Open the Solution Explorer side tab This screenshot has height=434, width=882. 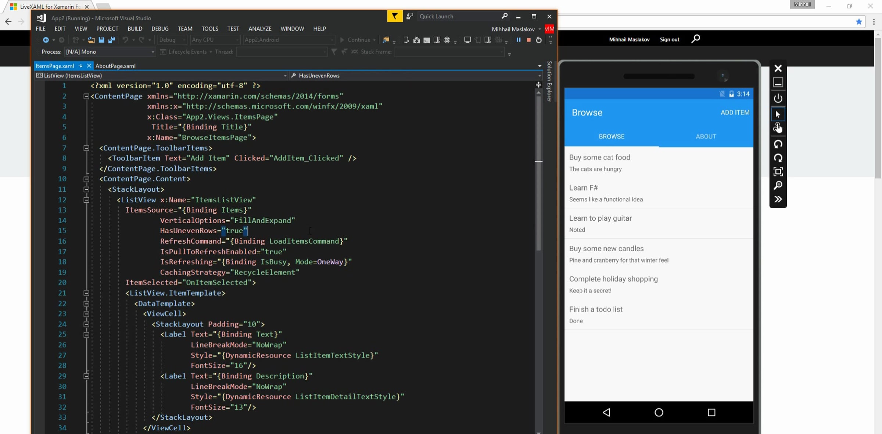(x=549, y=81)
